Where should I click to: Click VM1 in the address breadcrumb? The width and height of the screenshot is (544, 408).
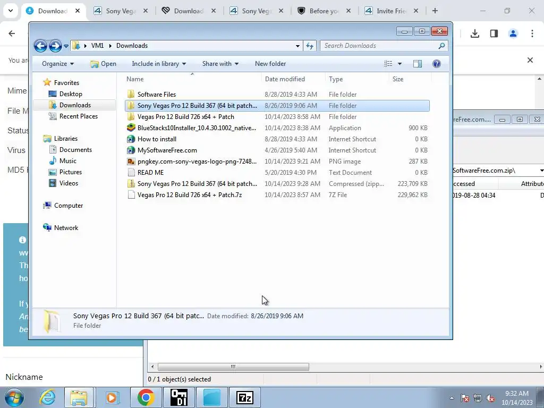click(98, 46)
